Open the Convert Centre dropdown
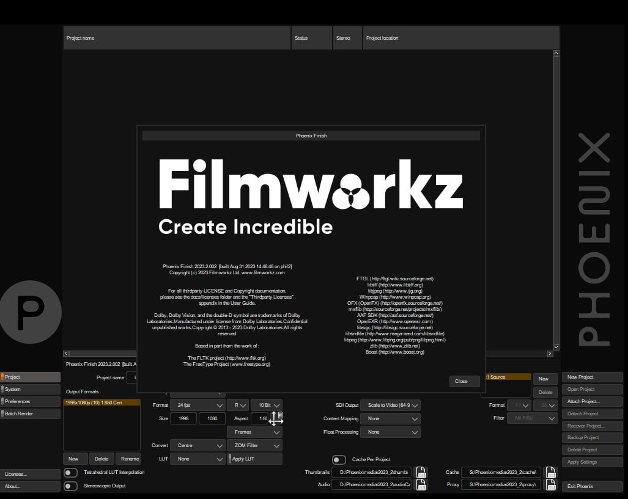This screenshot has height=499, width=628. click(198, 445)
